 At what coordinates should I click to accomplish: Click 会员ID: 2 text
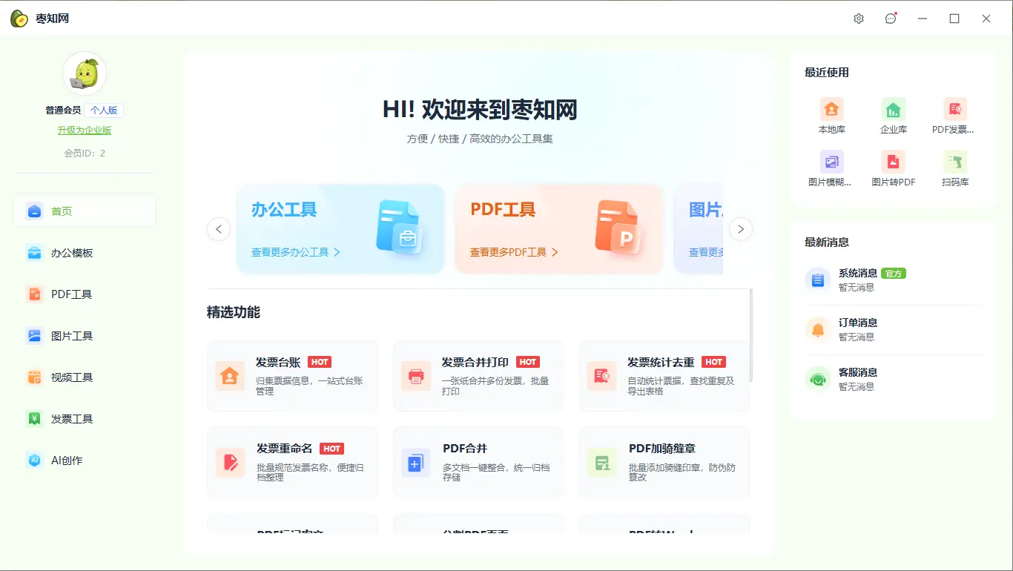coord(85,154)
